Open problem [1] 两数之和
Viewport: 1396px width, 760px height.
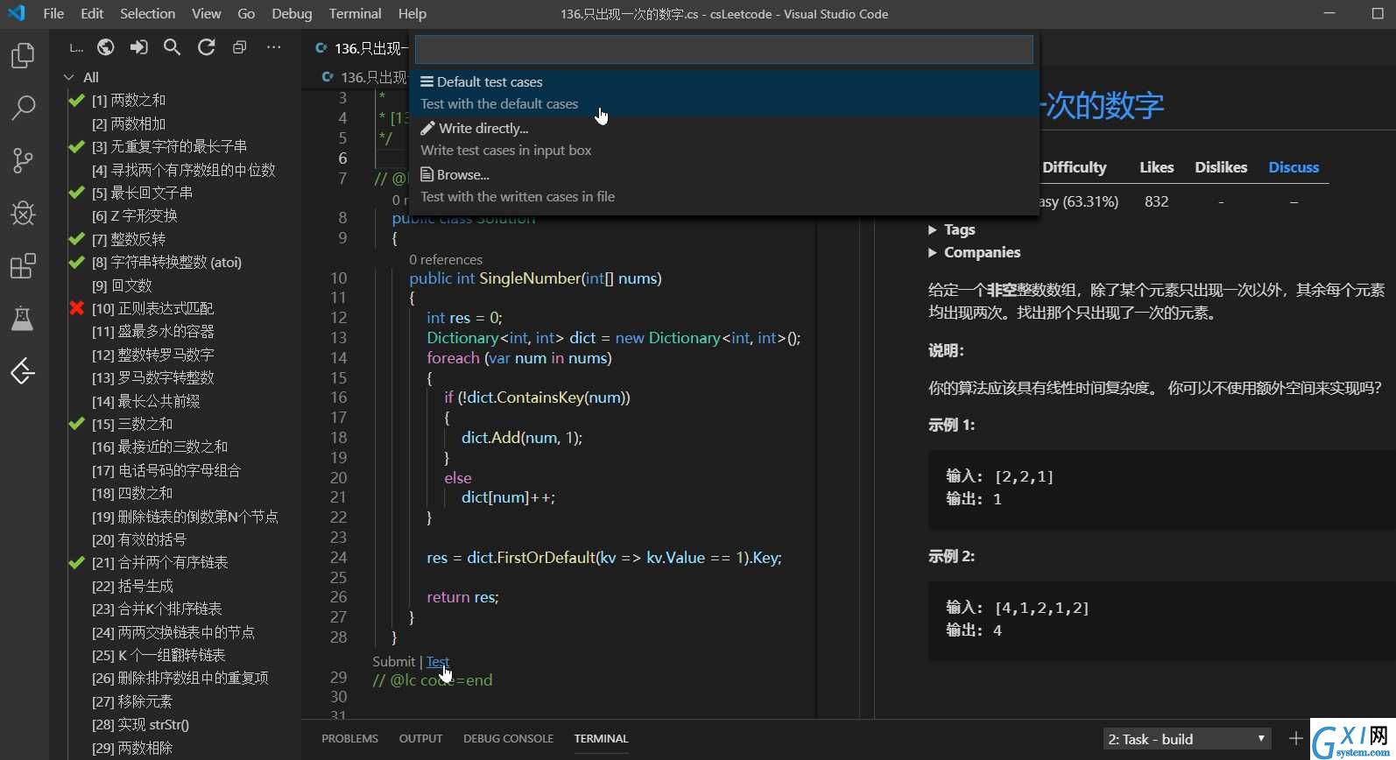pyautogui.click(x=129, y=100)
